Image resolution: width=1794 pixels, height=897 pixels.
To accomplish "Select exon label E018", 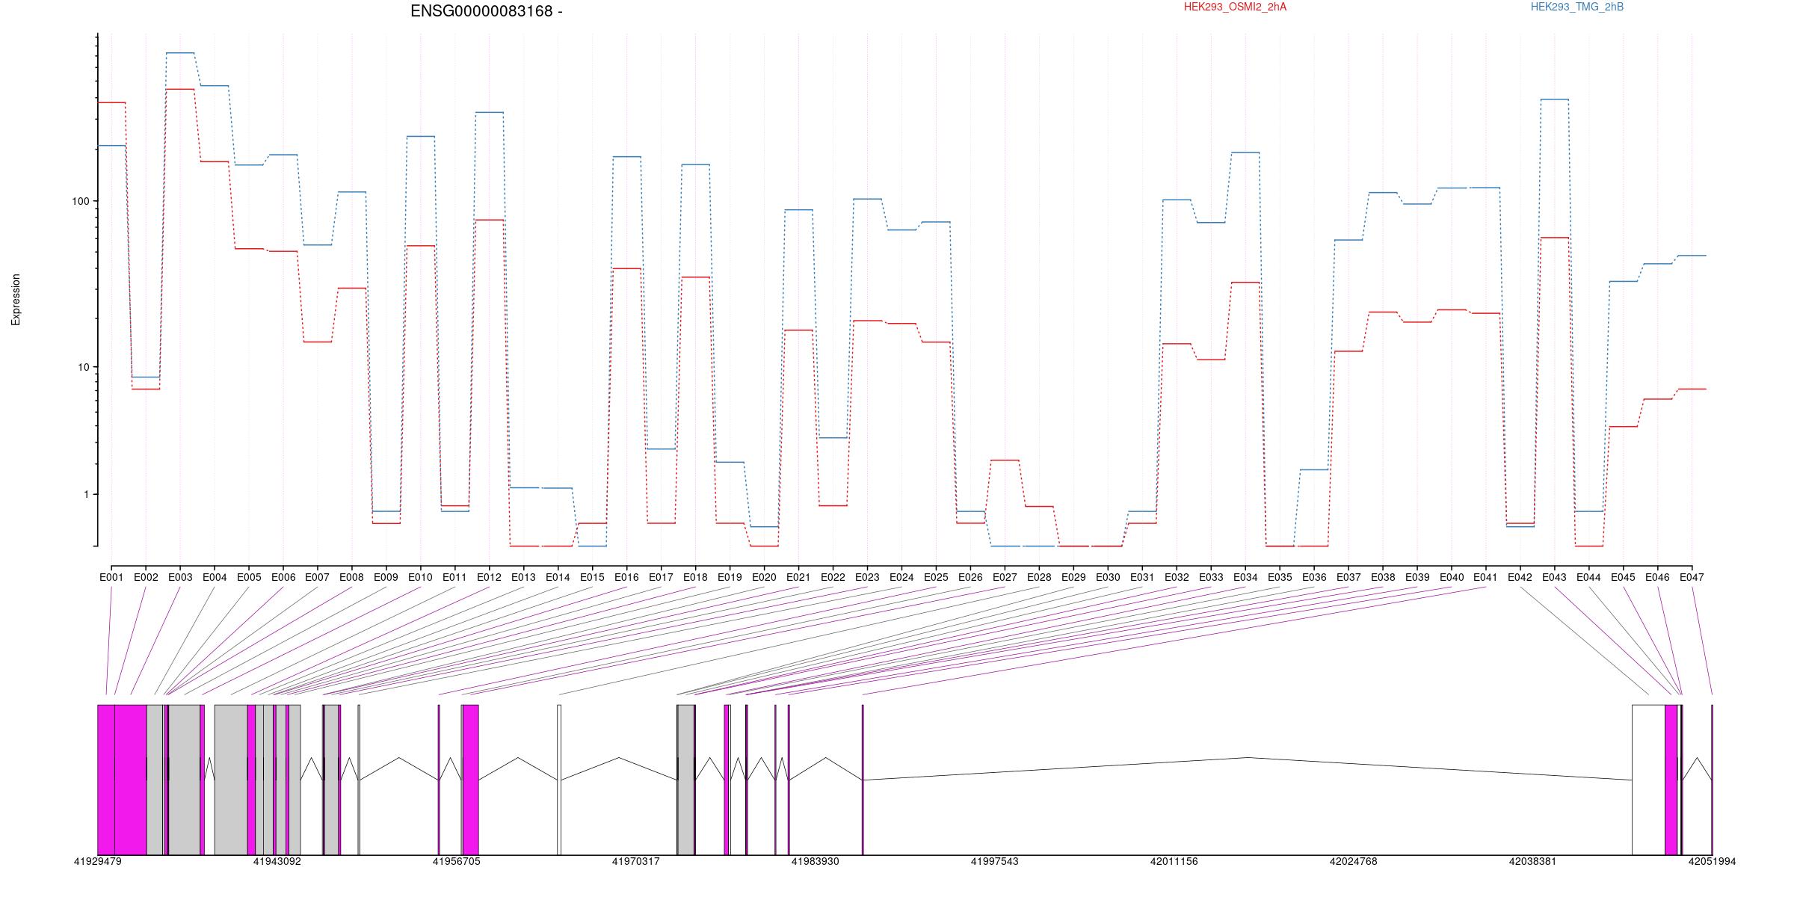I will coord(695,577).
